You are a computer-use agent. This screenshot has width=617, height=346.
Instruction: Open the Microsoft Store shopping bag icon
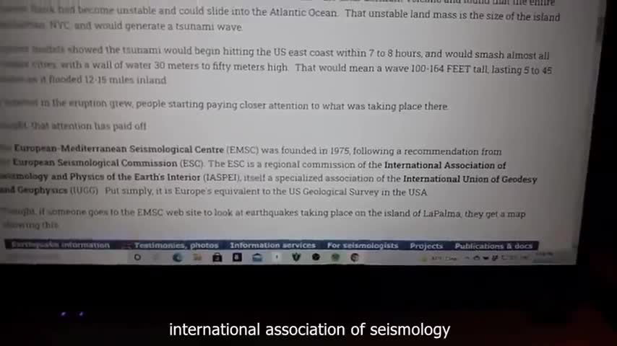click(217, 257)
